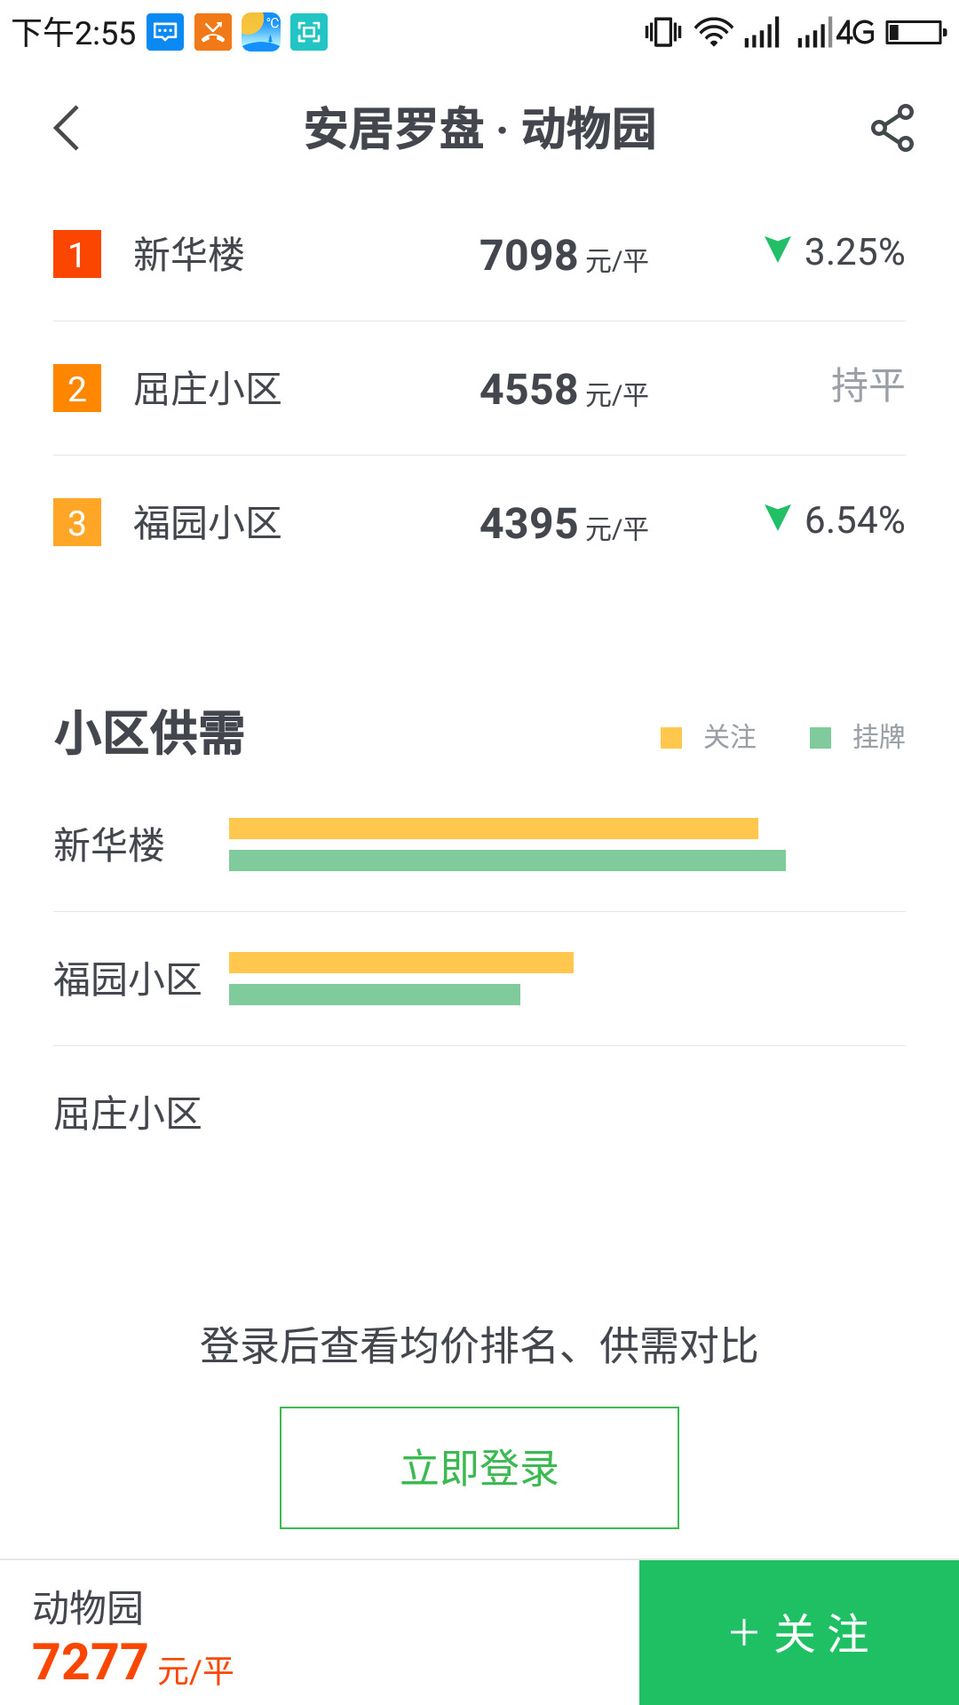
Task: Tap the green + 关注 button
Action: (799, 1633)
